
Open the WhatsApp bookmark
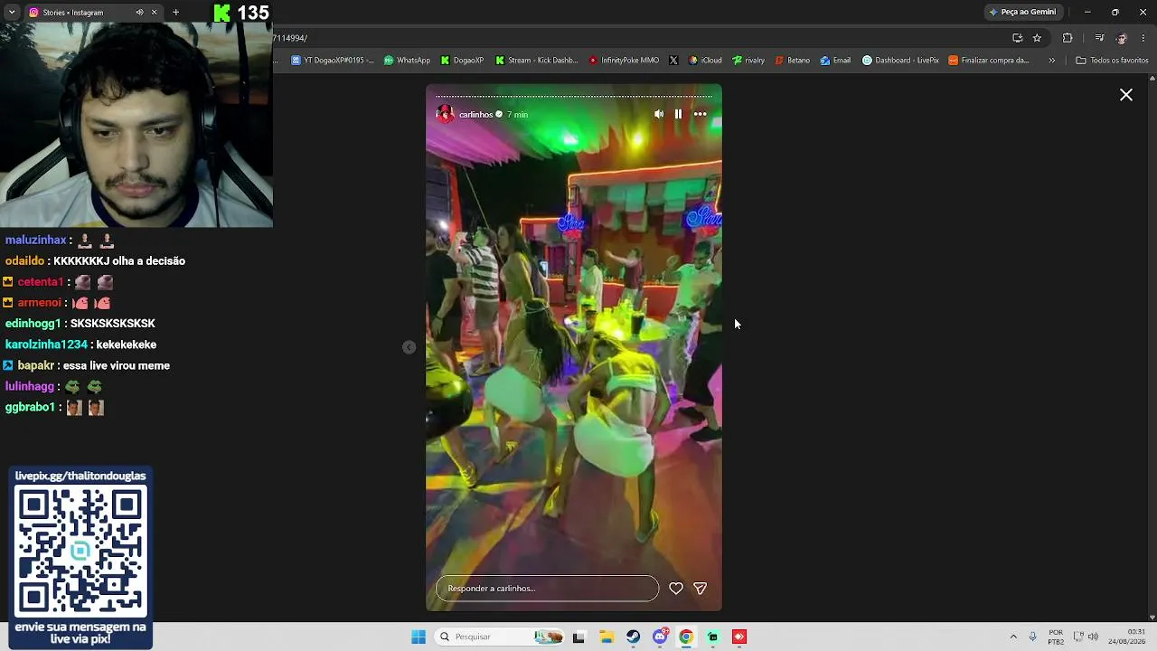pyautogui.click(x=407, y=61)
